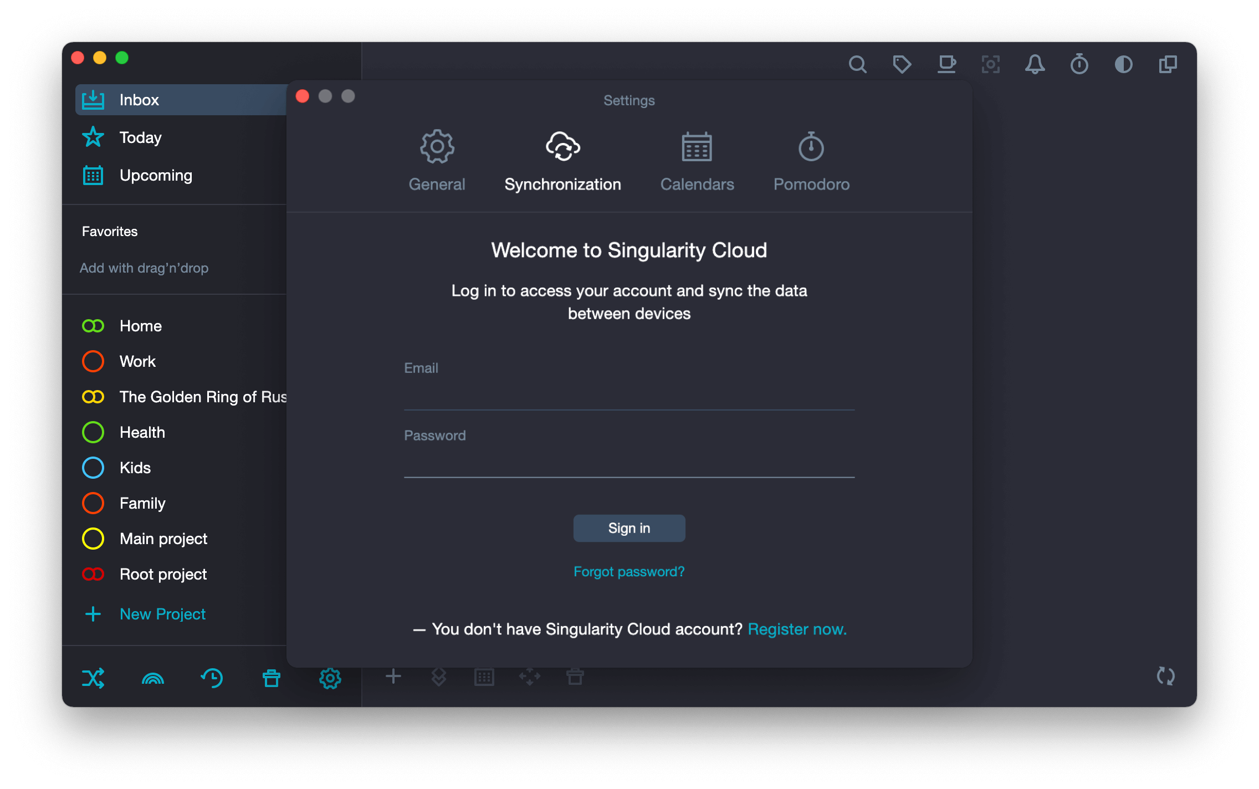1259x789 pixels.
Task: Select the Kids project
Action: [x=181, y=468]
